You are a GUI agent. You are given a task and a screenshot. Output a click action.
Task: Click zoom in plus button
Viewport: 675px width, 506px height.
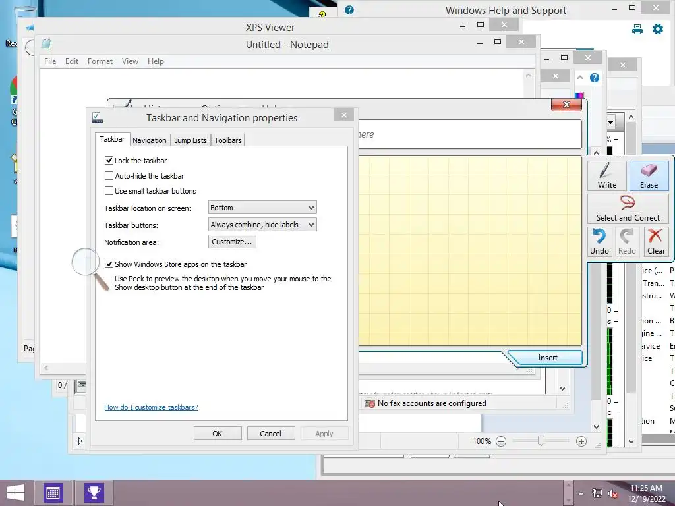581,441
